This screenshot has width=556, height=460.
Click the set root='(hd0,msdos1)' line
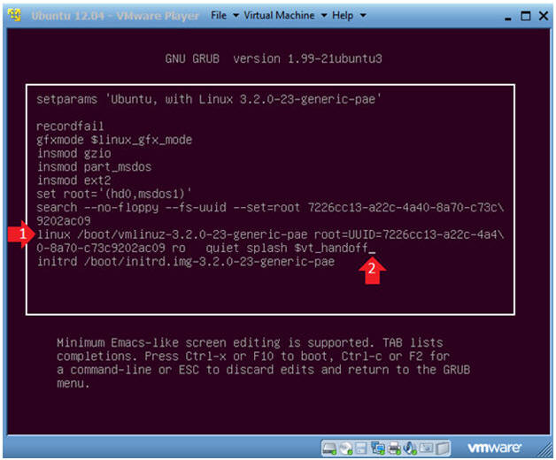click(114, 195)
